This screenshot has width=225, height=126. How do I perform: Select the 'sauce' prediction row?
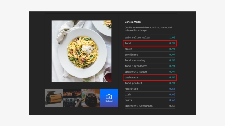[150, 49]
